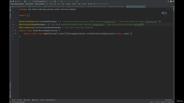Click the cursor line:column position in status bar

coord(151,102)
